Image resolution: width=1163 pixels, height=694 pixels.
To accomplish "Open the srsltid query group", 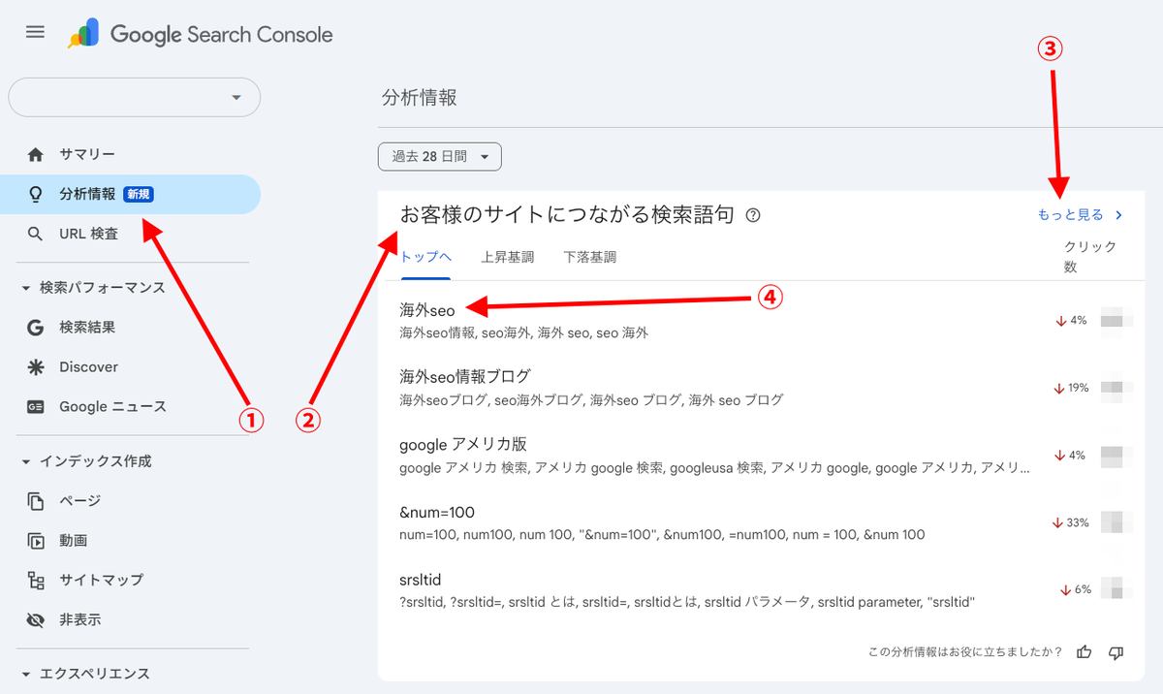I will coord(420,580).
